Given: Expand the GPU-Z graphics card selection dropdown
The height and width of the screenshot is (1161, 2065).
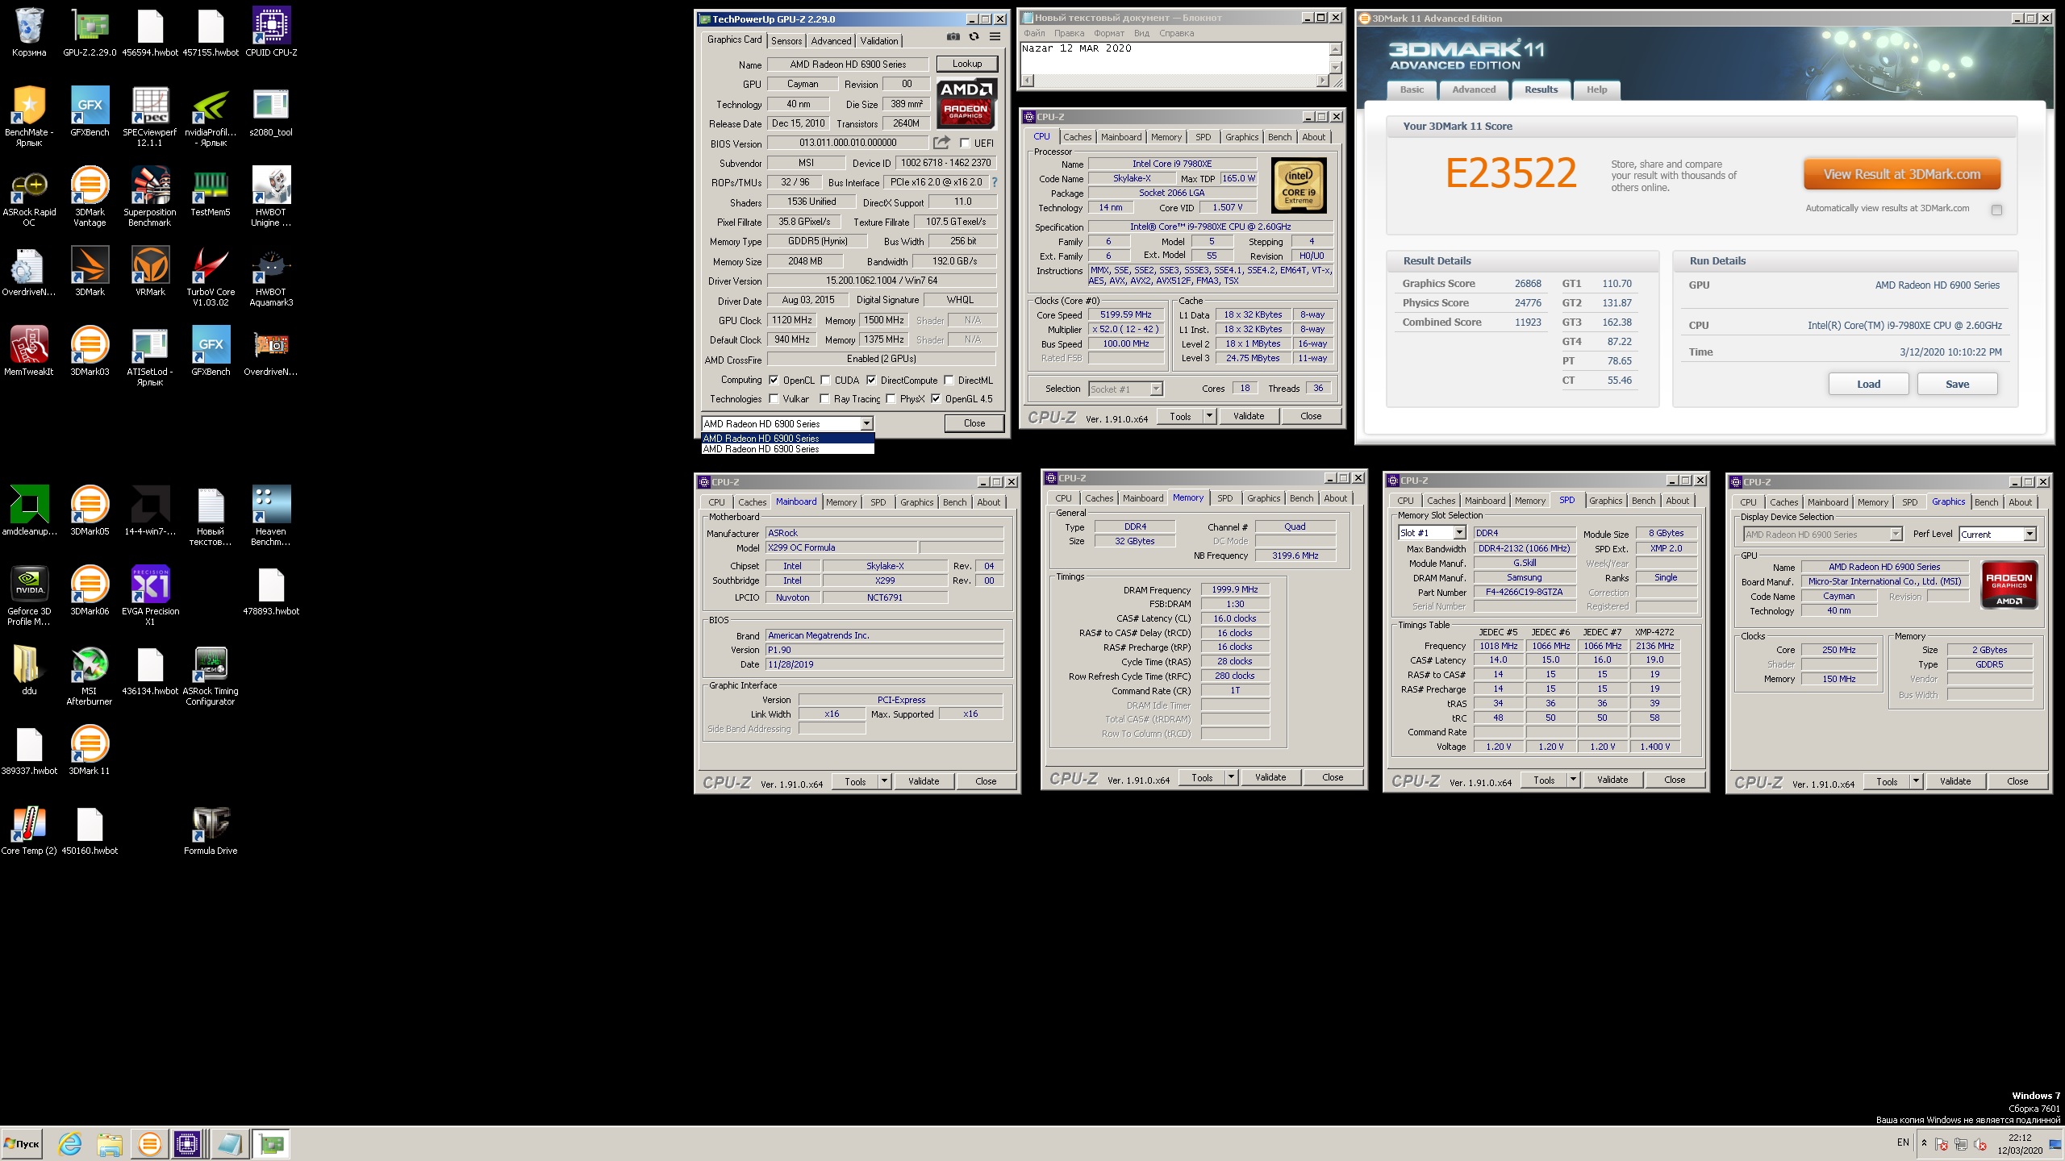Looking at the screenshot, I should (x=866, y=423).
